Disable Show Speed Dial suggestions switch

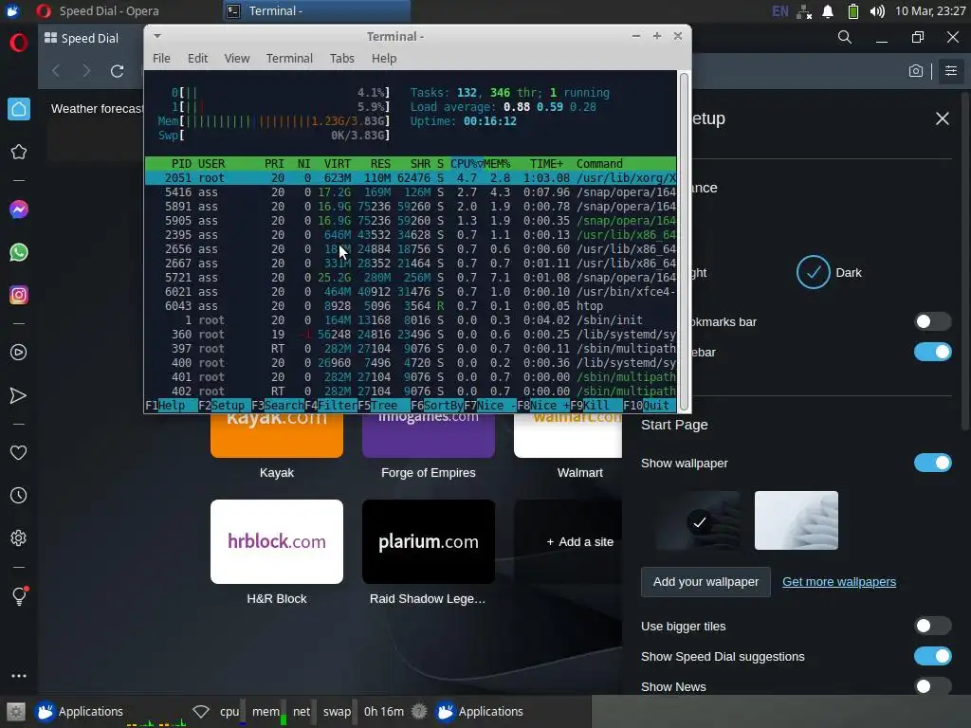[x=933, y=656]
